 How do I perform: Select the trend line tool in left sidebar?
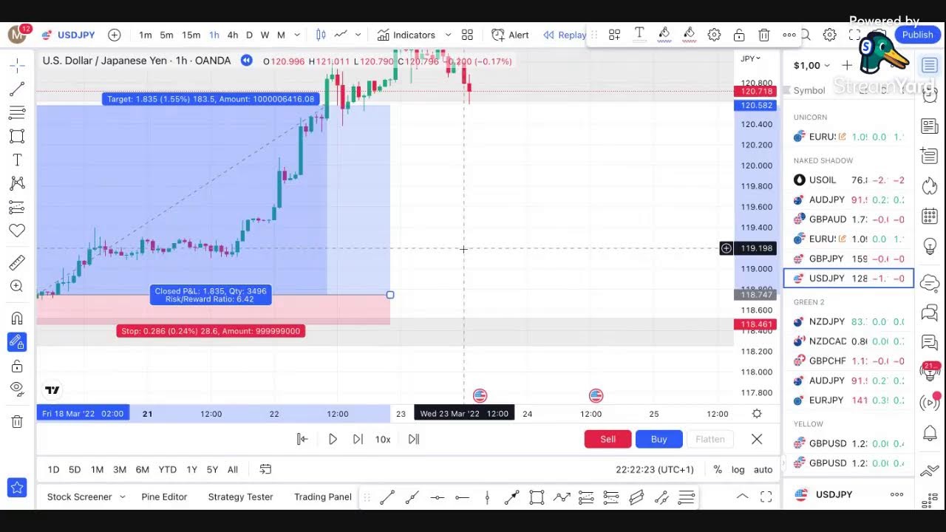[17, 89]
